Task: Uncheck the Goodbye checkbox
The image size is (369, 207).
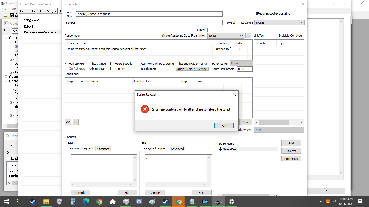Action: (x=91, y=69)
